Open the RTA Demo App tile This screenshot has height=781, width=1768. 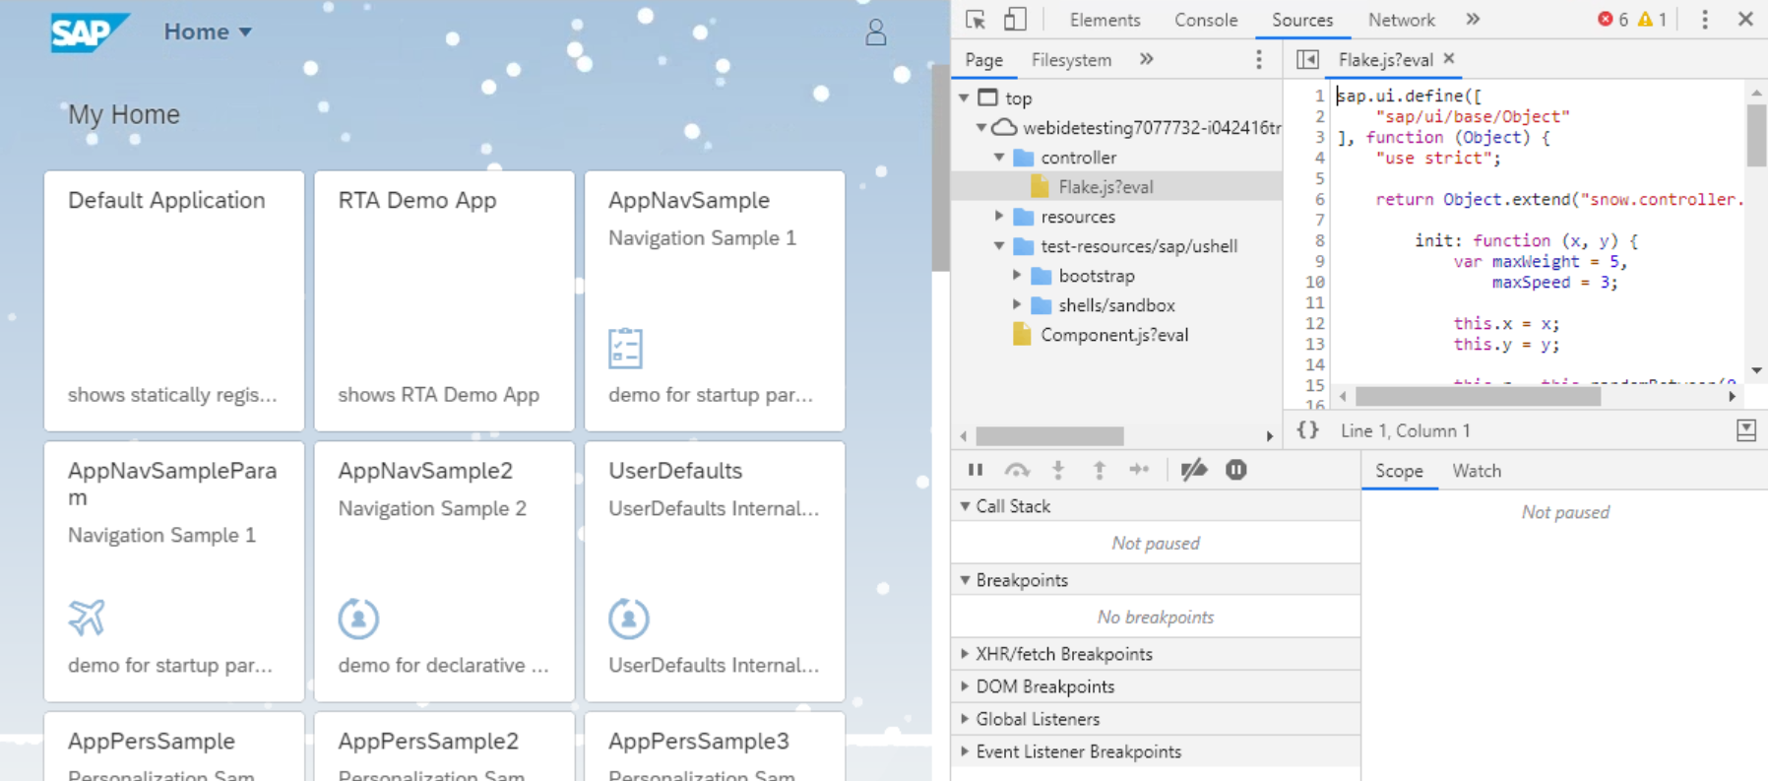[x=444, y=301]
